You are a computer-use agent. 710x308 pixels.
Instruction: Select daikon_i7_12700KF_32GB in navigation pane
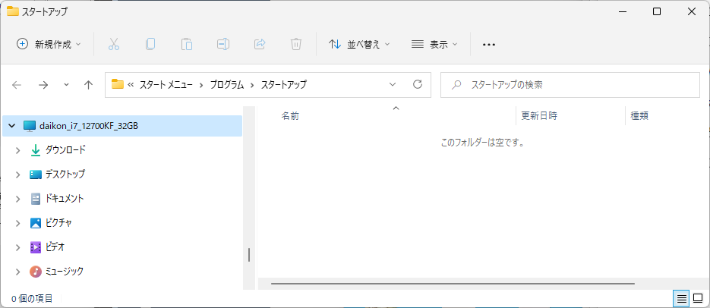pyautogui.click(x=122, y=126)
